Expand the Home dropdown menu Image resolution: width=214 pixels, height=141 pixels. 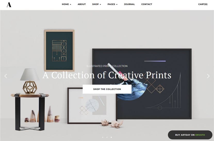67,4
